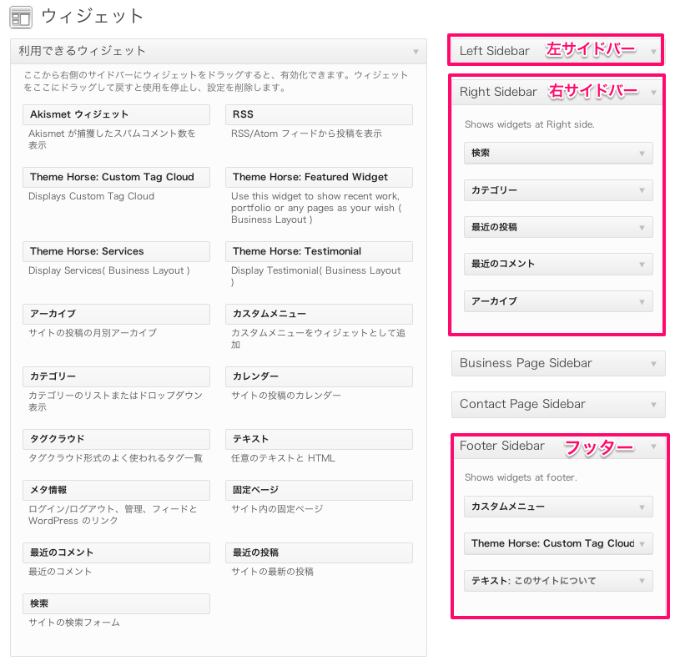
Task: Select the 固定ページ widget
Action: click(x=319, y=490)
